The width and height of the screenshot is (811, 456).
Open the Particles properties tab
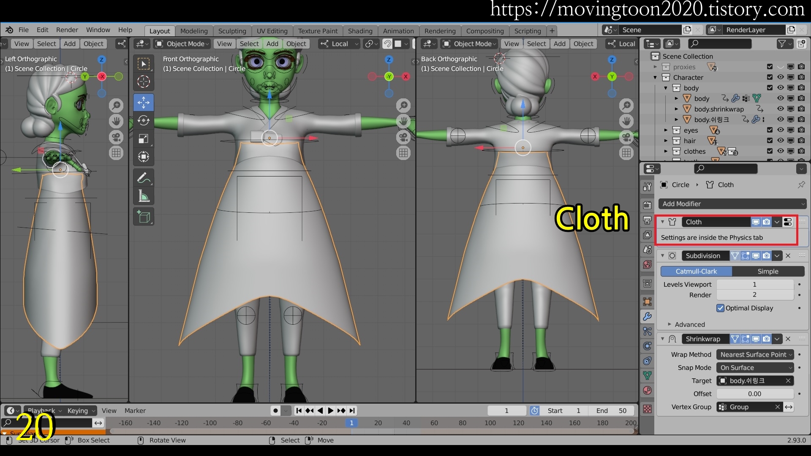[647, 331]
